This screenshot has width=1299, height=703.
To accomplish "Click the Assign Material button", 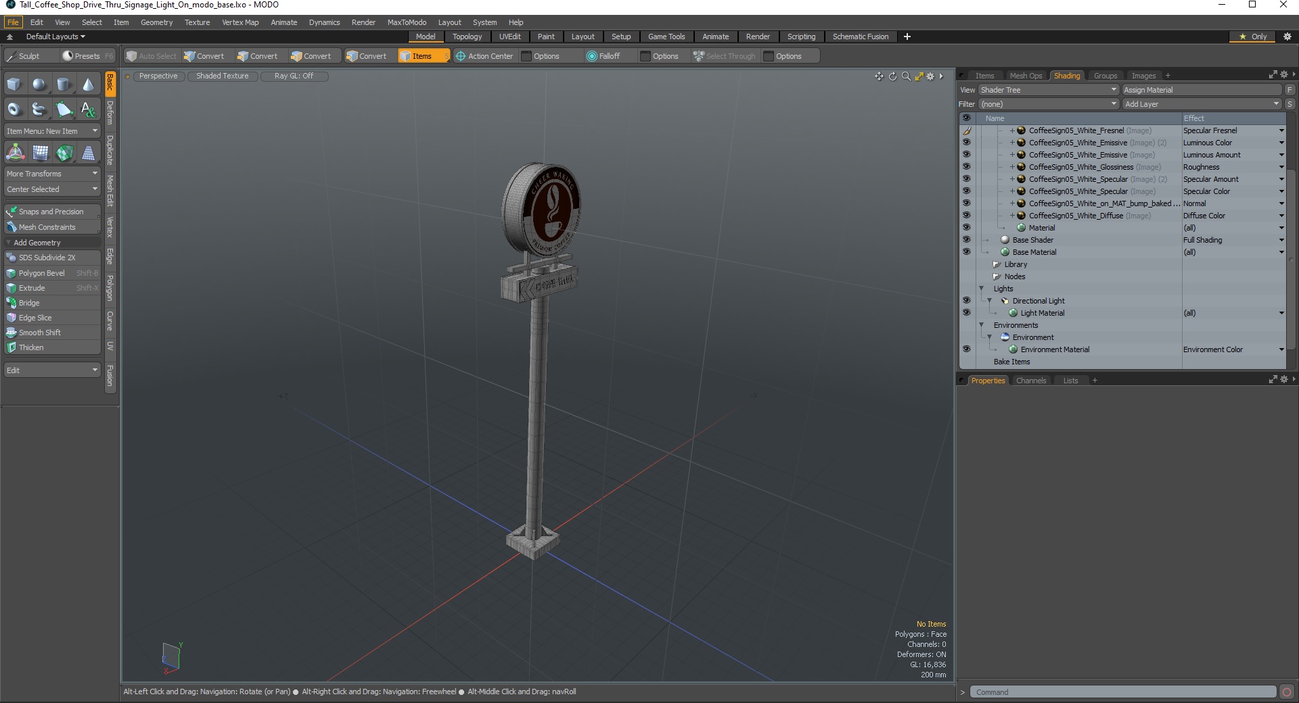I will (1202, 90).
